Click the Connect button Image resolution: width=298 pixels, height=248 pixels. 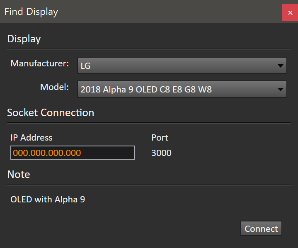click(261, 229)
